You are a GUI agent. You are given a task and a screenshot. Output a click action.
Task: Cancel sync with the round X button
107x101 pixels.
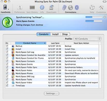coord(105,17)
